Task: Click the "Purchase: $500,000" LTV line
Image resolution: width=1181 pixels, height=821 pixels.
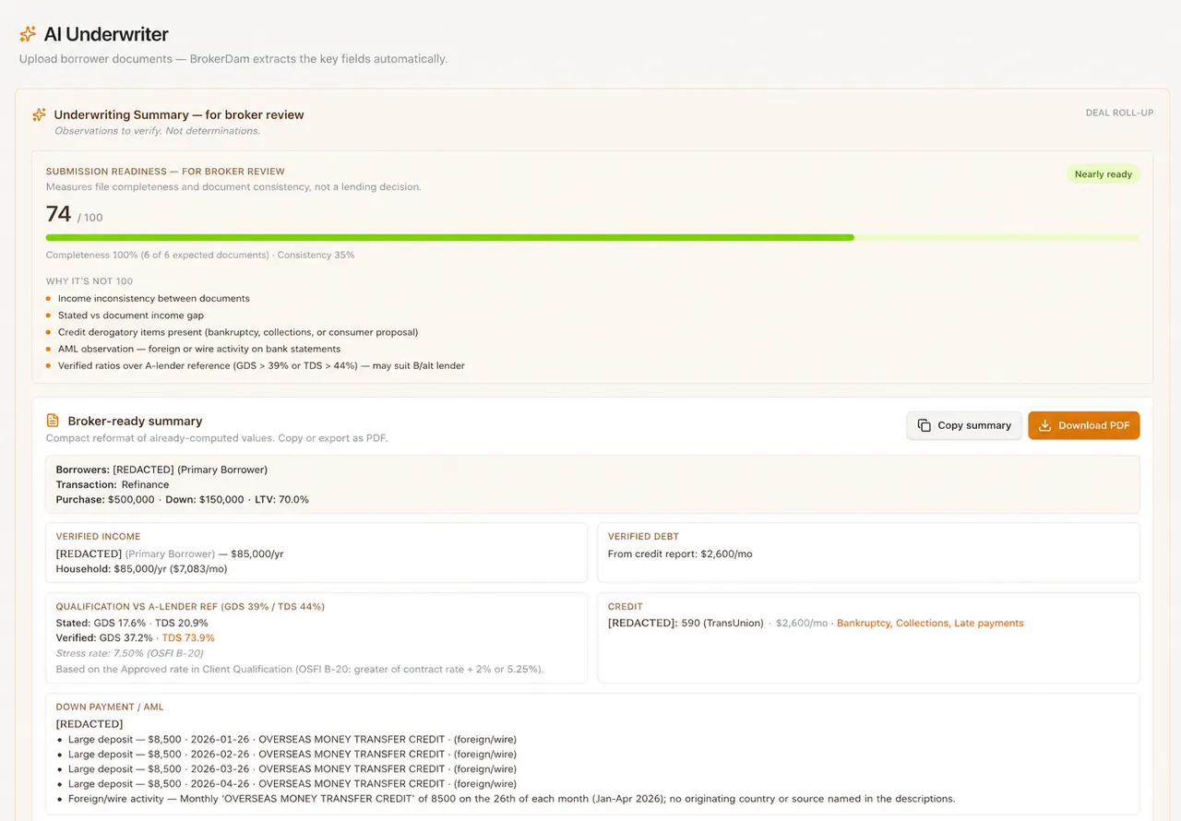Action: click(183, 499)
